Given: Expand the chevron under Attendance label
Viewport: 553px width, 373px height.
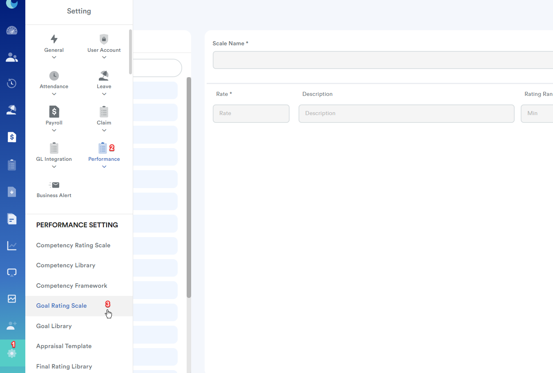Looking at the screenshot, I should click(x=54, y=94).
